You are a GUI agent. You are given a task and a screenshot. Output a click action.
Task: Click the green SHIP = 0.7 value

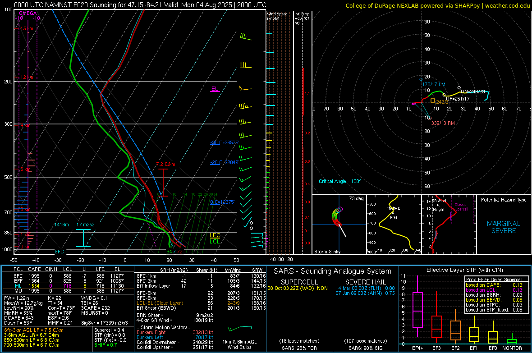105,345
